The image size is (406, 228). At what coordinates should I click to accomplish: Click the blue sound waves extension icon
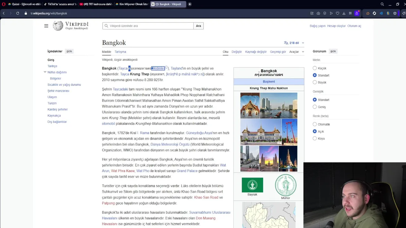381,13
